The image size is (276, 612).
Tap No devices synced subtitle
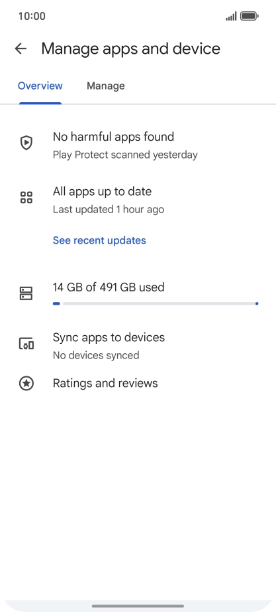click(x=96, y=356)
